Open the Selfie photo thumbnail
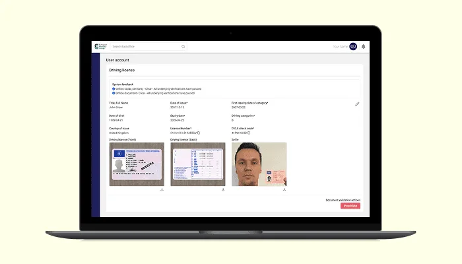This screenshot has width=462, height=264. click(259, 164)
